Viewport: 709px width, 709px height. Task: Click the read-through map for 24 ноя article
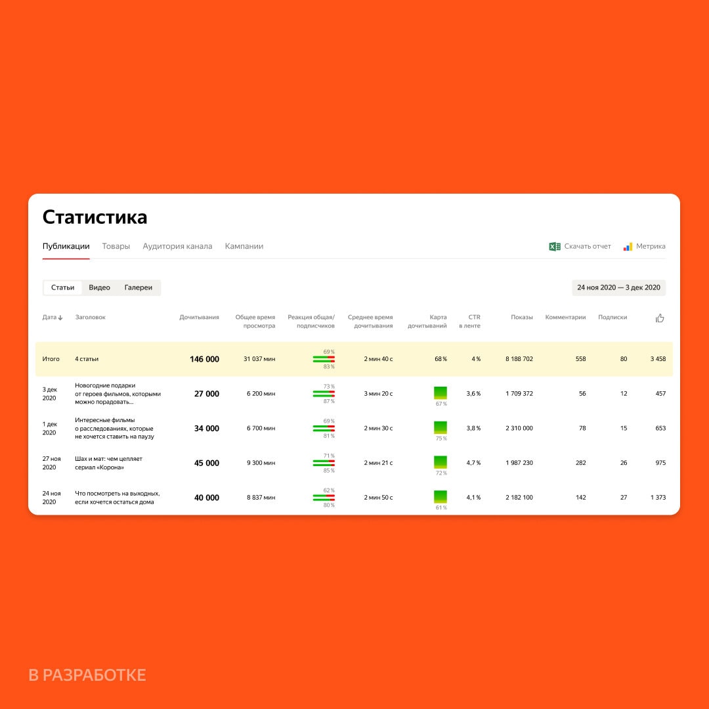pos(440,496)
